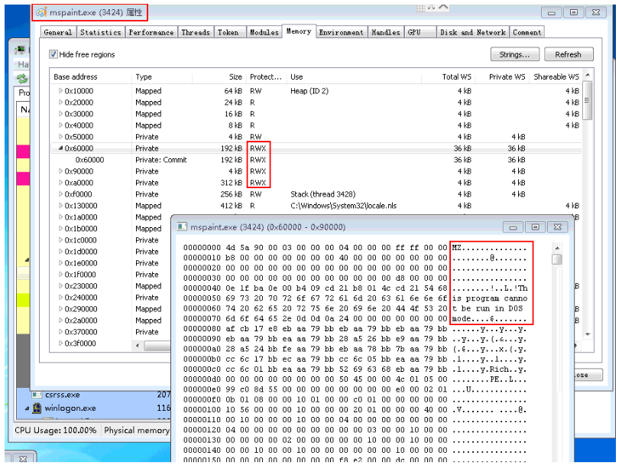The width and height of the screenshot is (622, 472).
Task: Sort by the Type column header
Action: (x=162, y=76)
